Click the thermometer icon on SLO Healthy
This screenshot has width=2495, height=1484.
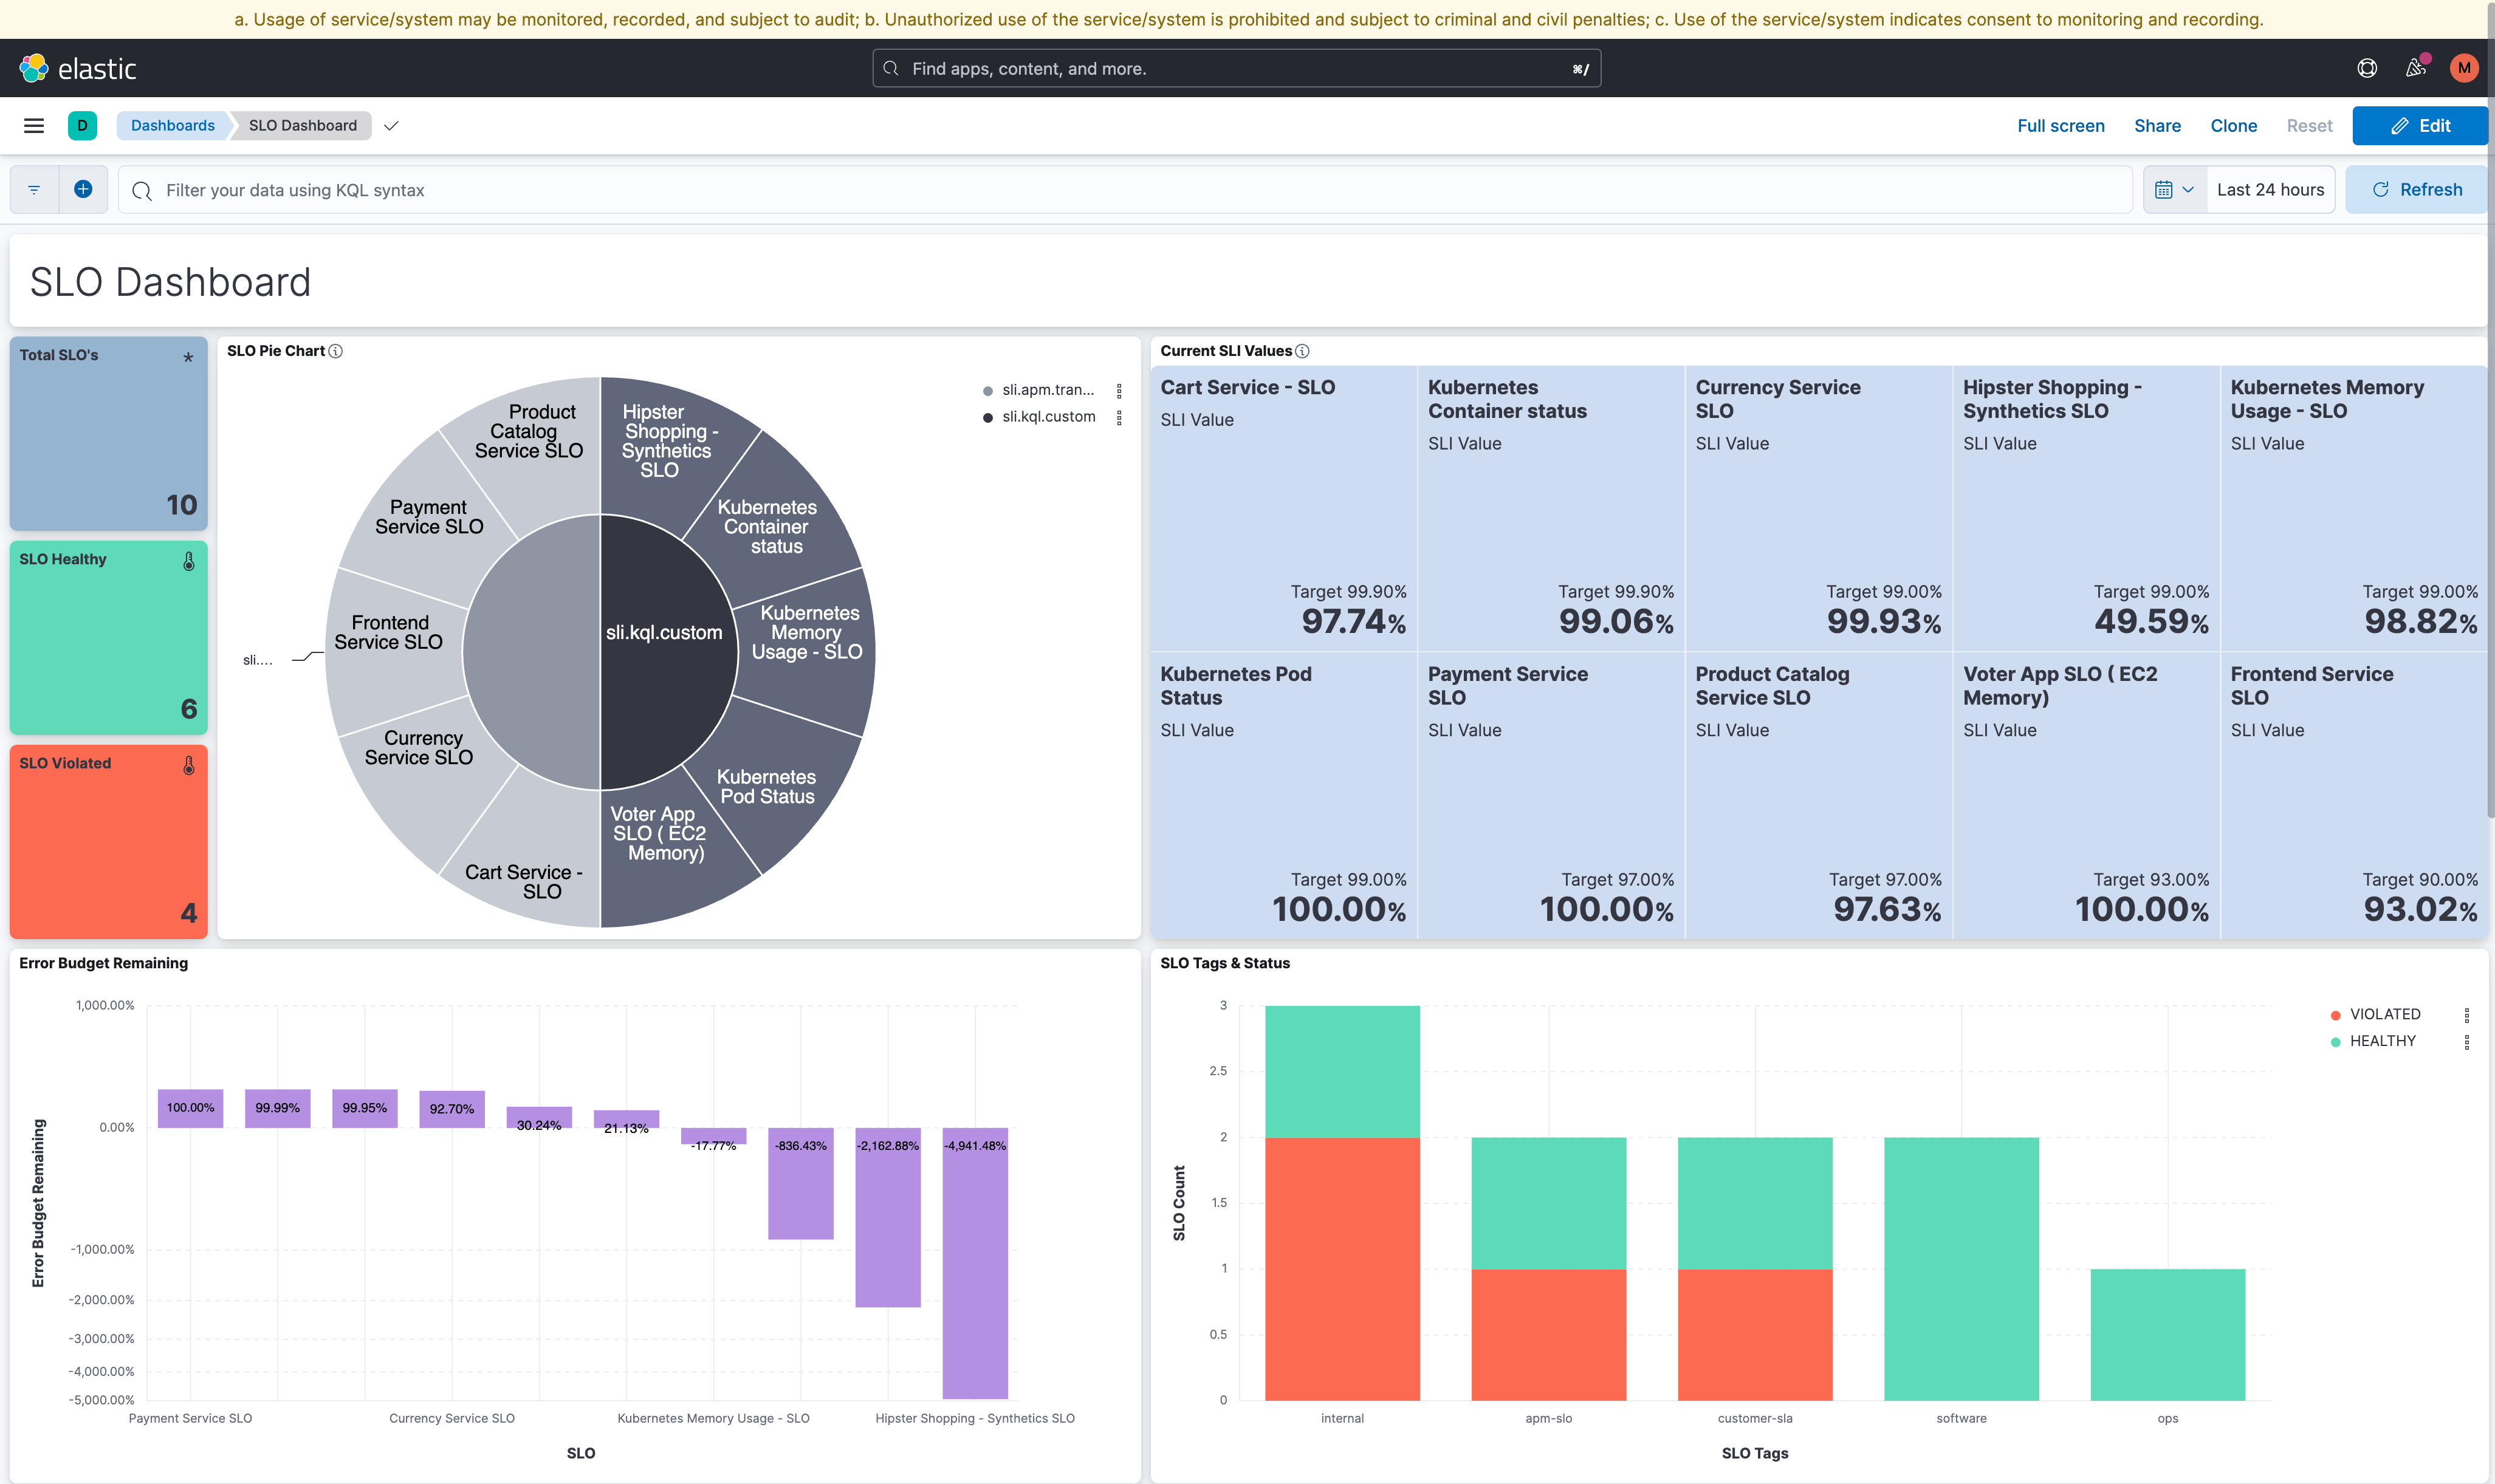click(189, 562)
